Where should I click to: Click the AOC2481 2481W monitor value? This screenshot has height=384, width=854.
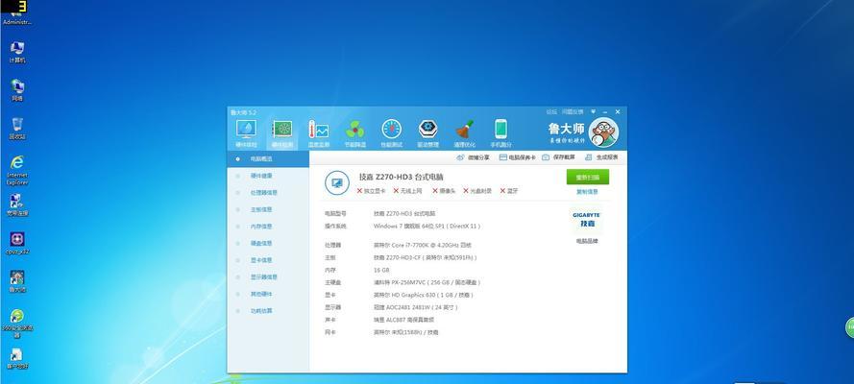point(416,307)
